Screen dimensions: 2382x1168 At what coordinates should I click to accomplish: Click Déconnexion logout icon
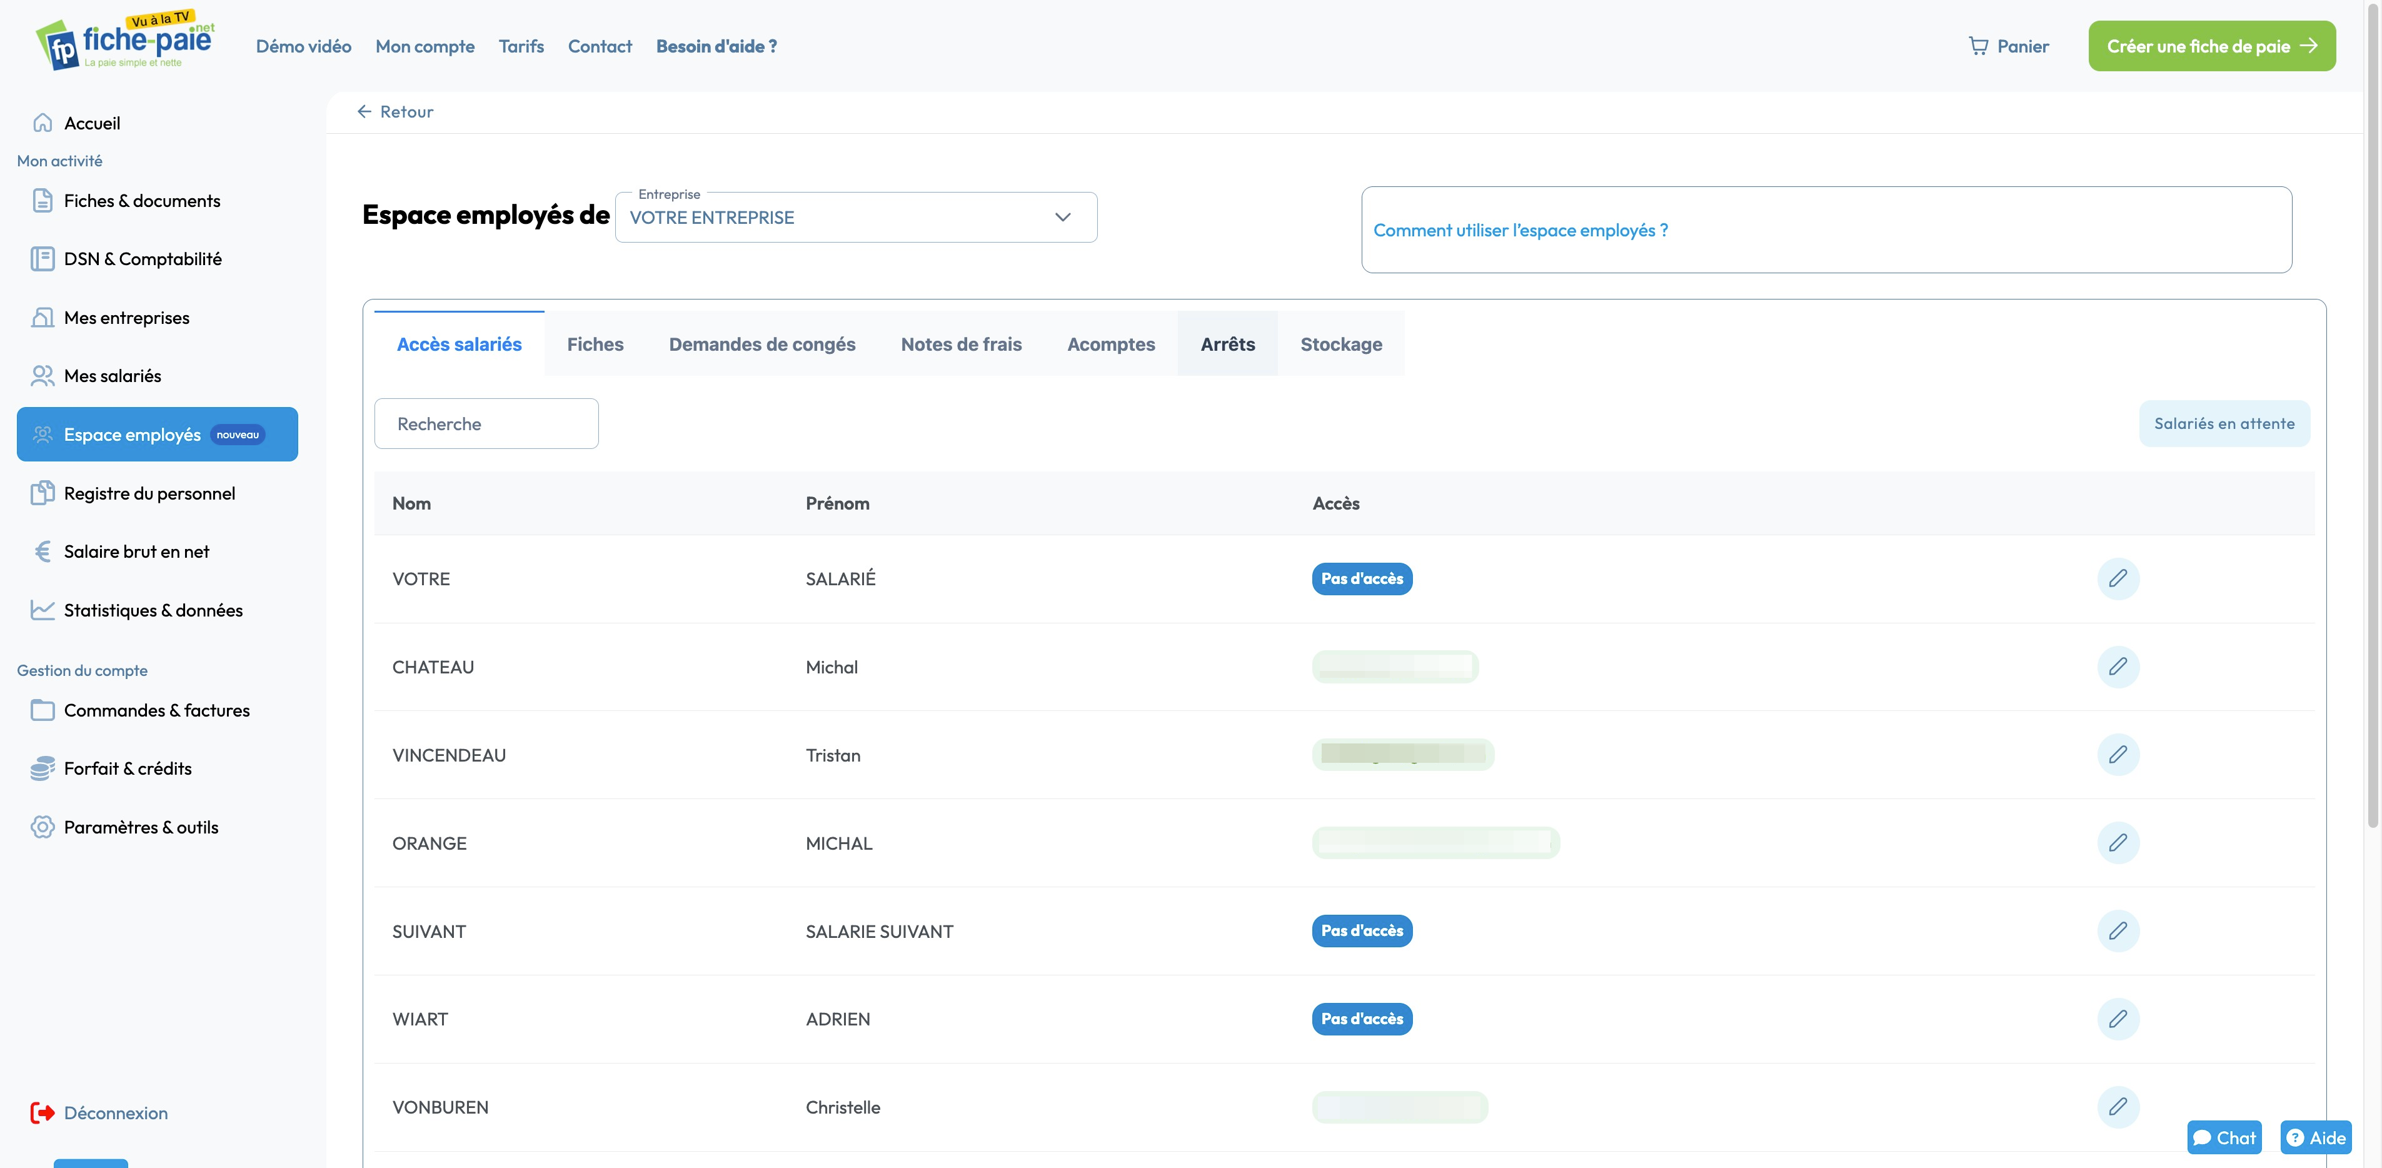(x=43, y=1112)
